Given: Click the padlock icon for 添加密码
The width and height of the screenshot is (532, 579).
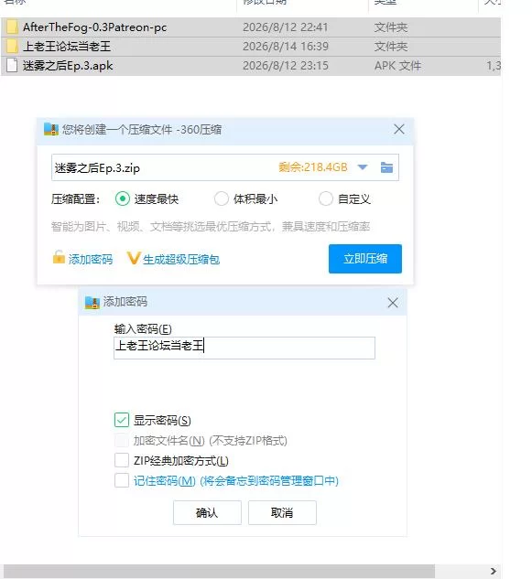Looking at the screenshot, I should (59, 257).
